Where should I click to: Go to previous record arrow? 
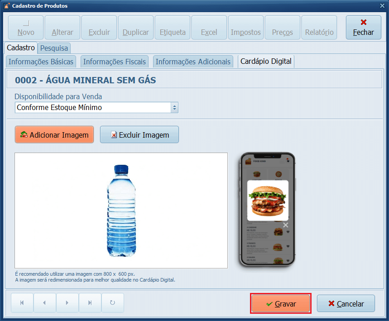45,302
